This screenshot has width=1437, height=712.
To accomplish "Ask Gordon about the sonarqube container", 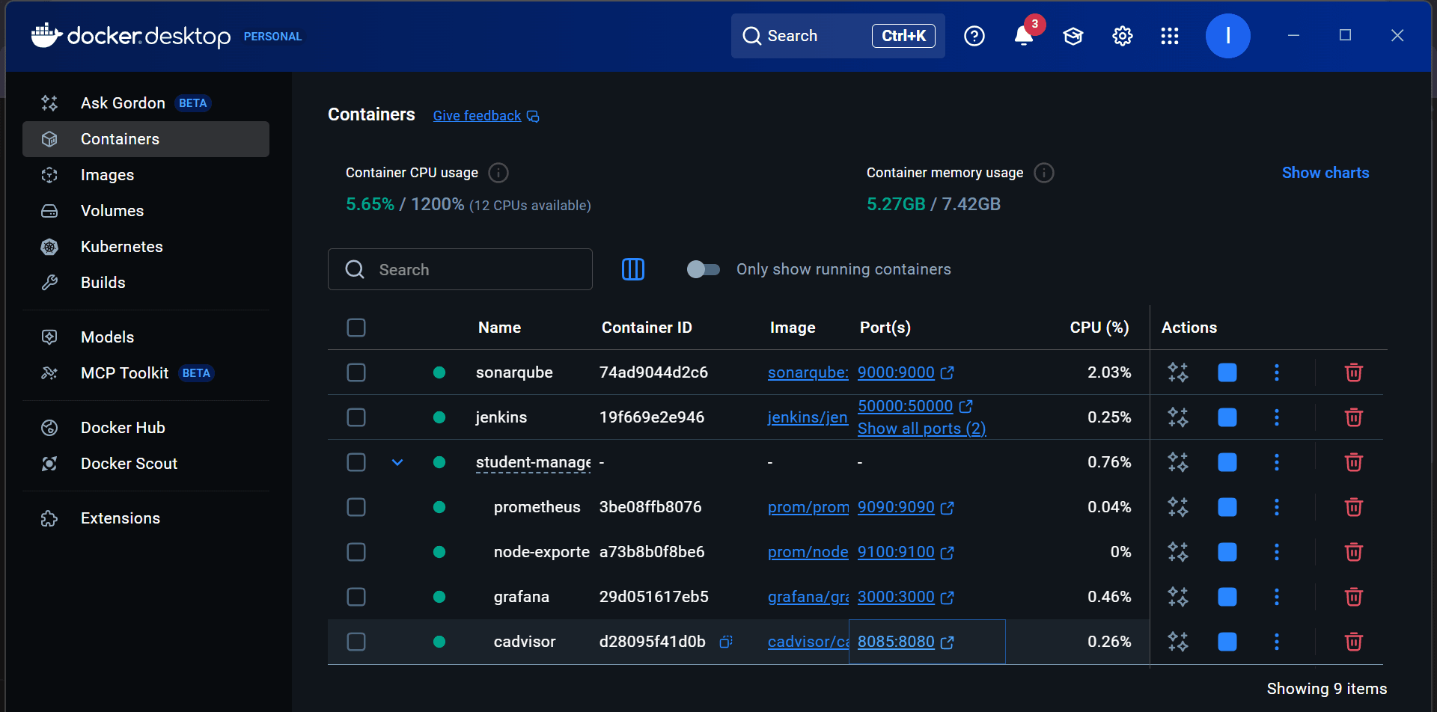I will pyautogui.click(x=1178, y=372).
